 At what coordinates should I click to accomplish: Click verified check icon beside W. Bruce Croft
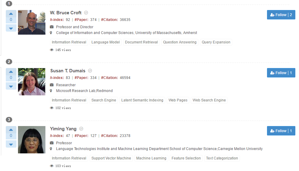(x=86, y=13)
